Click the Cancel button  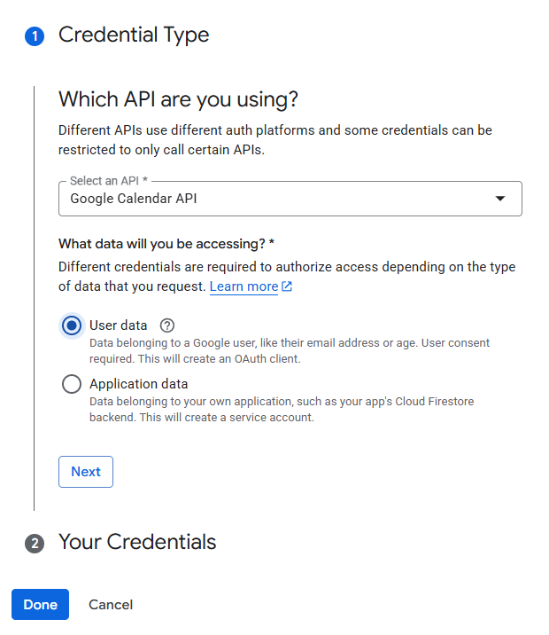[x=111, y=605]
